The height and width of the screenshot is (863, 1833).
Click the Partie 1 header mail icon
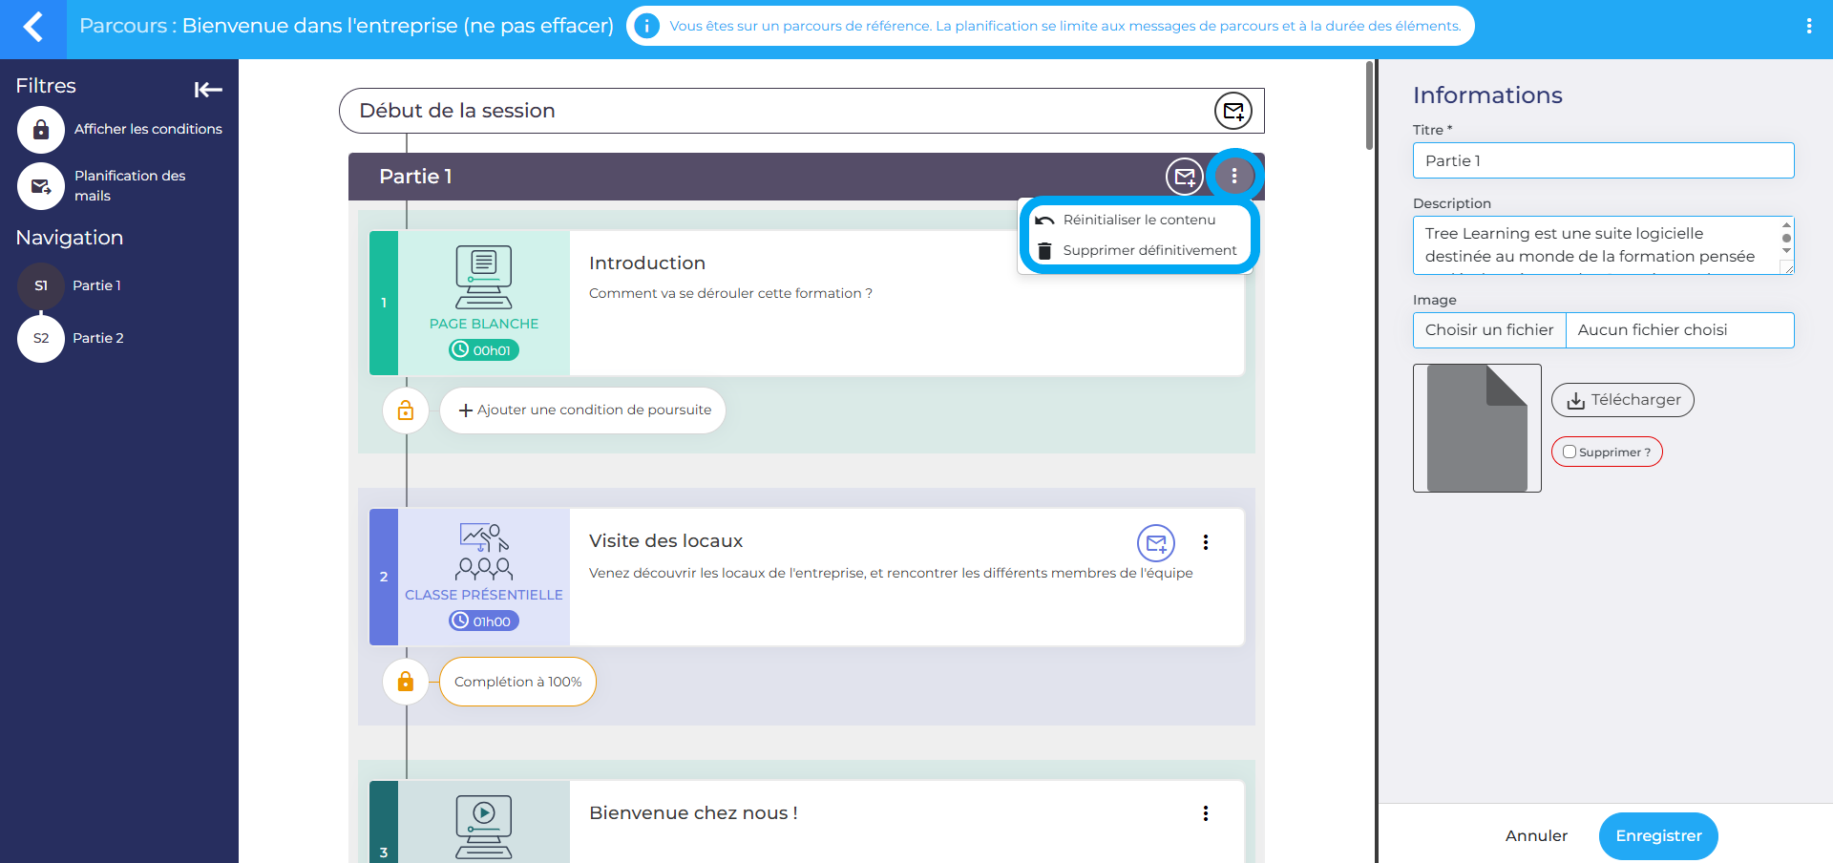click(1184, 177)
